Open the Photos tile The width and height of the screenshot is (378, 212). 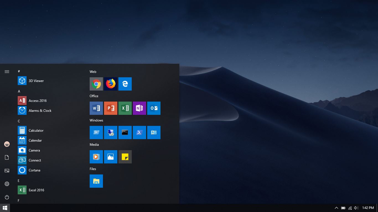(111, 157)
